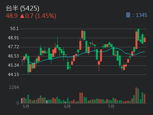Click the 47.72 price axis label

click(13, 47)
